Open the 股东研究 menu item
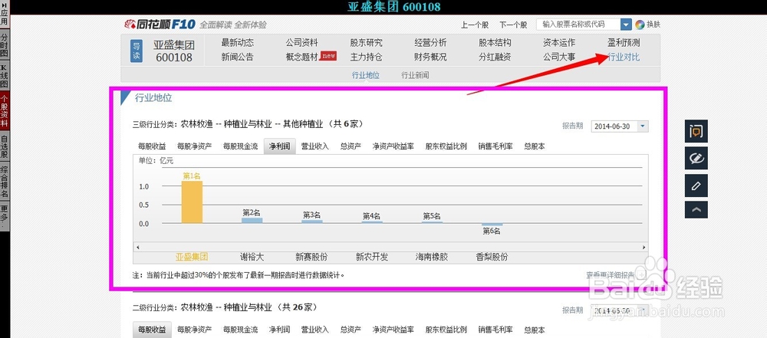The width and height of the screenshot is (767, 338). (366, 43)
